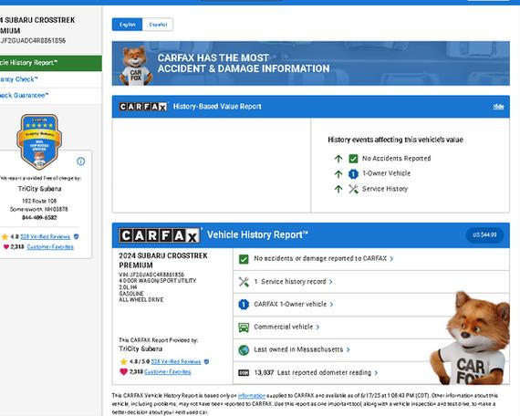Click the sidebar pink heart icon
The height and width of the screenshot is (416, 520).
[x=5, y=247]
